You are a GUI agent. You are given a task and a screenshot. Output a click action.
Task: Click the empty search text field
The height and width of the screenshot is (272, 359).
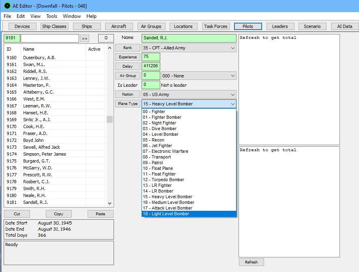50,38
